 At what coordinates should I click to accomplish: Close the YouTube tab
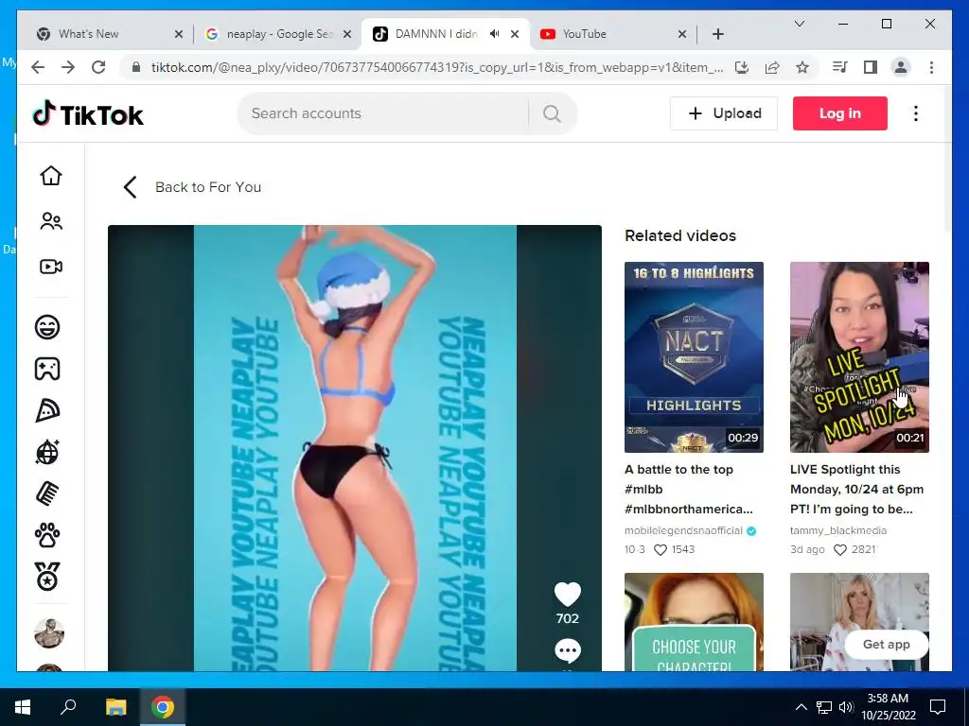coord(682,34)
